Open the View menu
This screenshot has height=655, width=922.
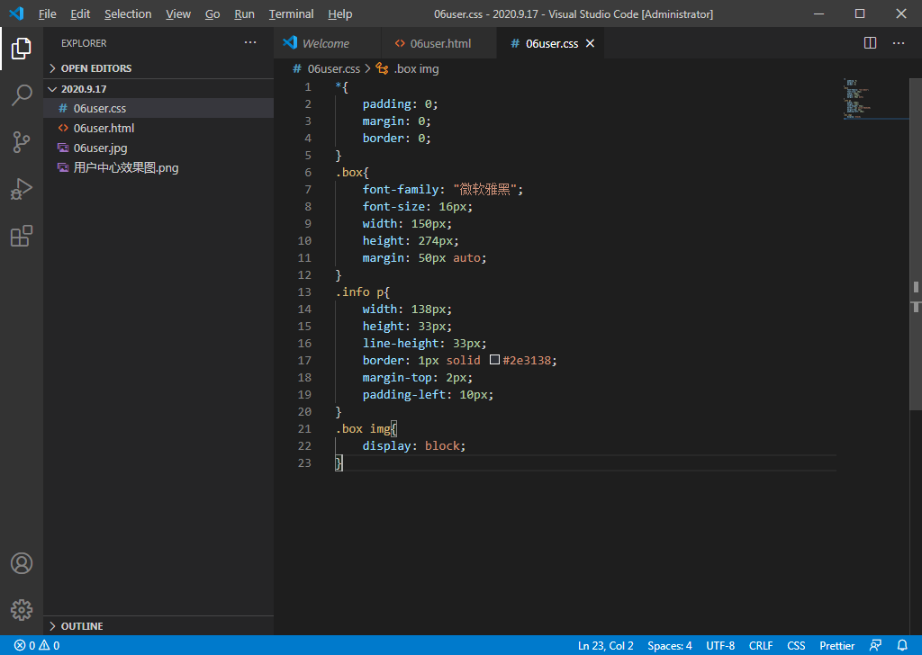(178, 13)
